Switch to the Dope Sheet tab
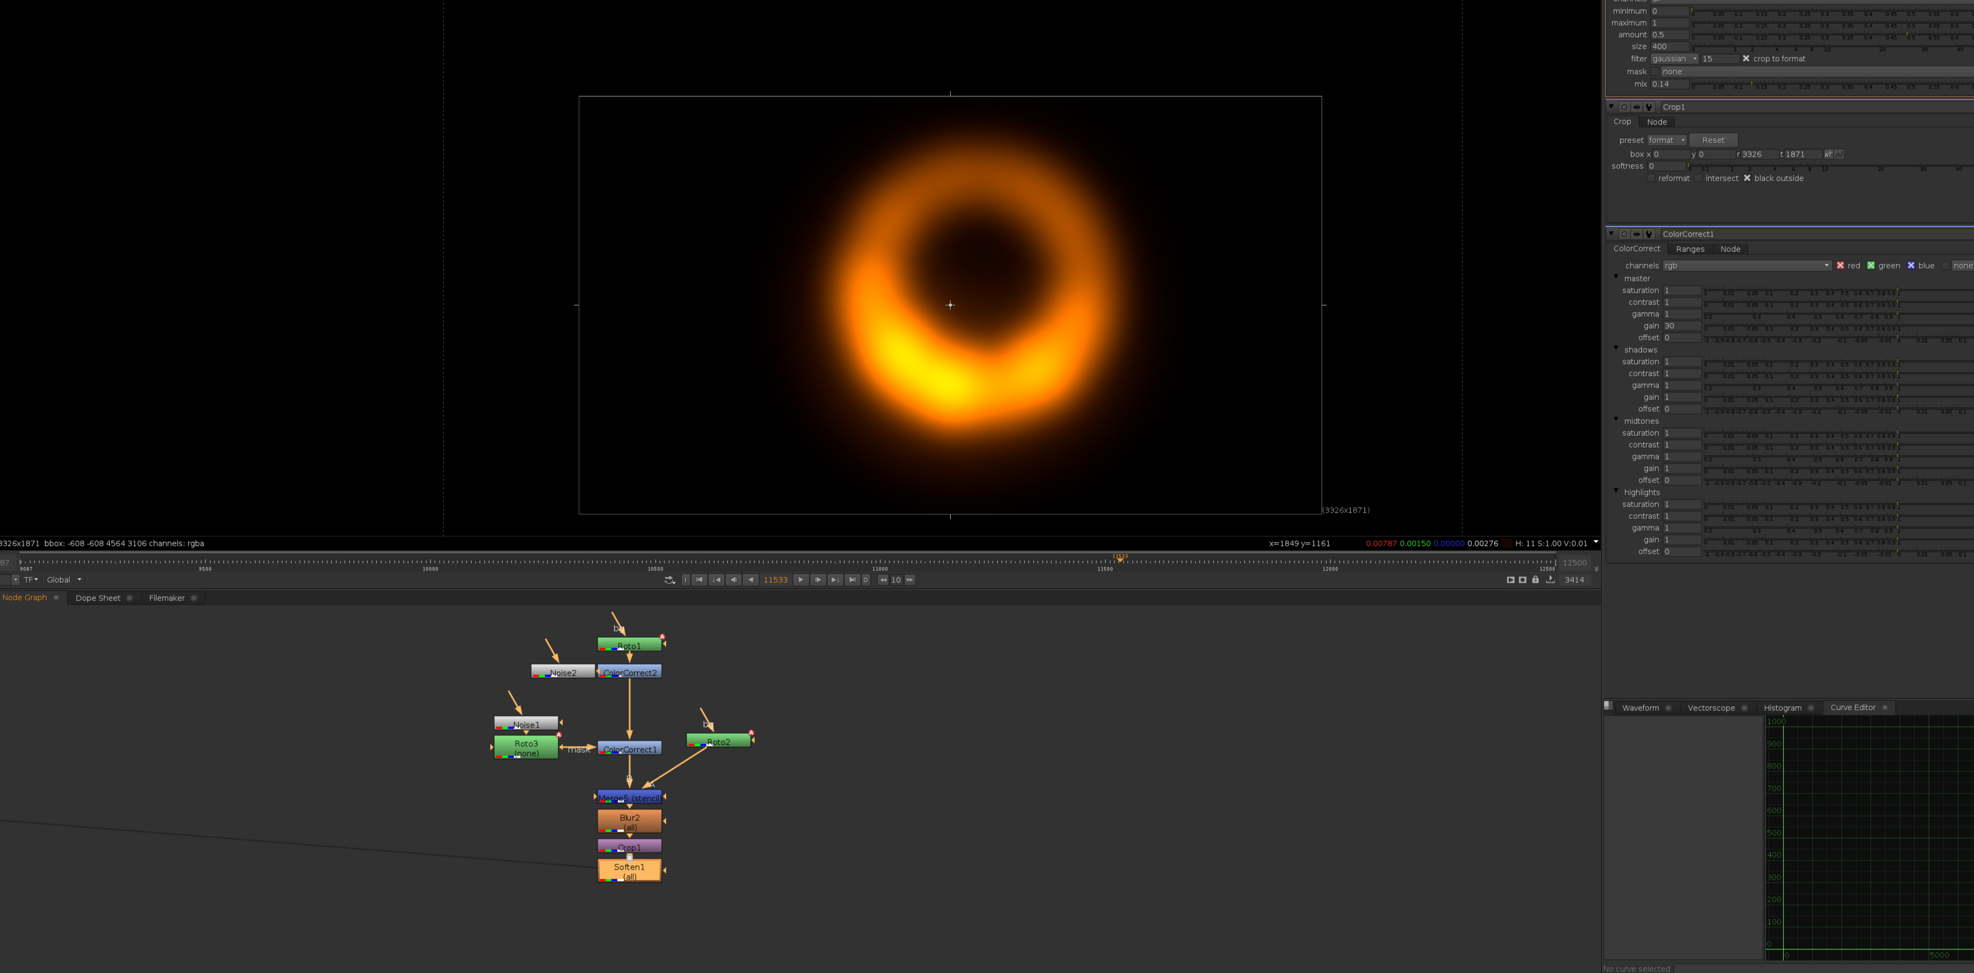The image size is (1974, 973). coord(98,597)
